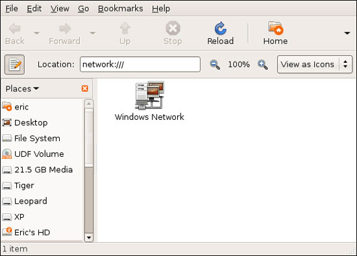Open the View as Icons combo box
This screenshot has height=256, width=357.
[x=315, y=65]
